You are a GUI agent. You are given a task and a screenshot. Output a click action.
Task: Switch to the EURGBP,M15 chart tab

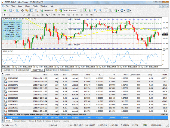pyautogui.click(x=51, y=70)
